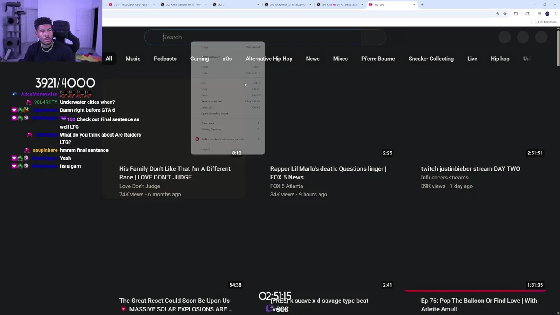
Task: Expand the AdBlock context menu entry
Action: (x=227, y=139)
